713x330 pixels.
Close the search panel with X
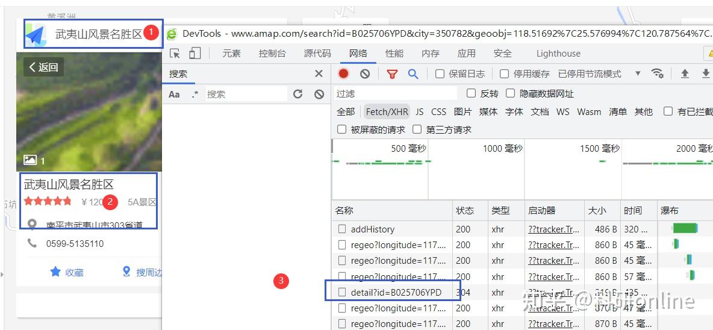(x=319, y=73)
